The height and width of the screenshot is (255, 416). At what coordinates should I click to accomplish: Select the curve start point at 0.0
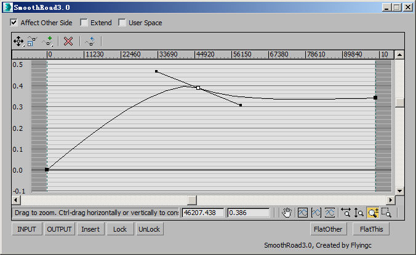(47, 170)
